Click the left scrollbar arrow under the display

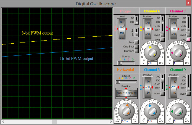[3, 121]
